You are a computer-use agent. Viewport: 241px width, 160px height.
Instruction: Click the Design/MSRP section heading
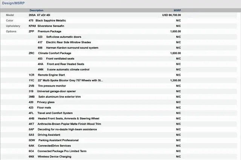click(x=13, y=3)
